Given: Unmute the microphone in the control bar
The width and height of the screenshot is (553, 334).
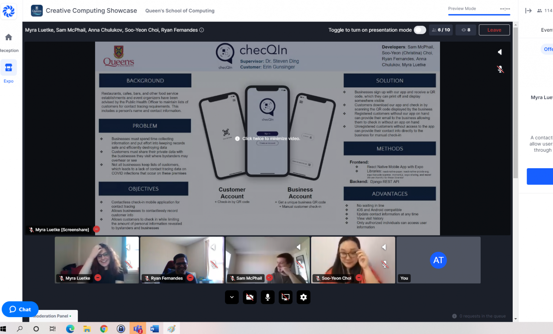Looking at the screenshot, I should click(x=267, y=297).
